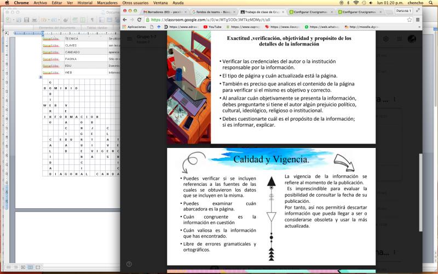
Task: Select the first view mode button in Word's bottom bar
Action: tap(9, 267)
